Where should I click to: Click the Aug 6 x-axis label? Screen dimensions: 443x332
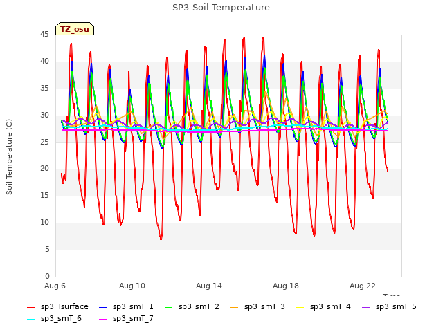pos(55,286)
